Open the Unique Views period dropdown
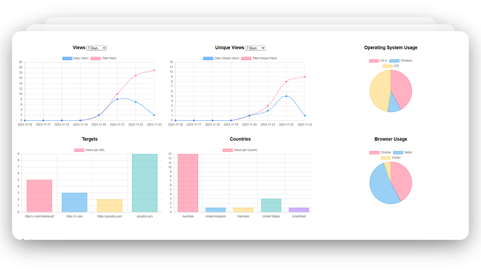This screenshot has width=481, height=271. point(255,48)
